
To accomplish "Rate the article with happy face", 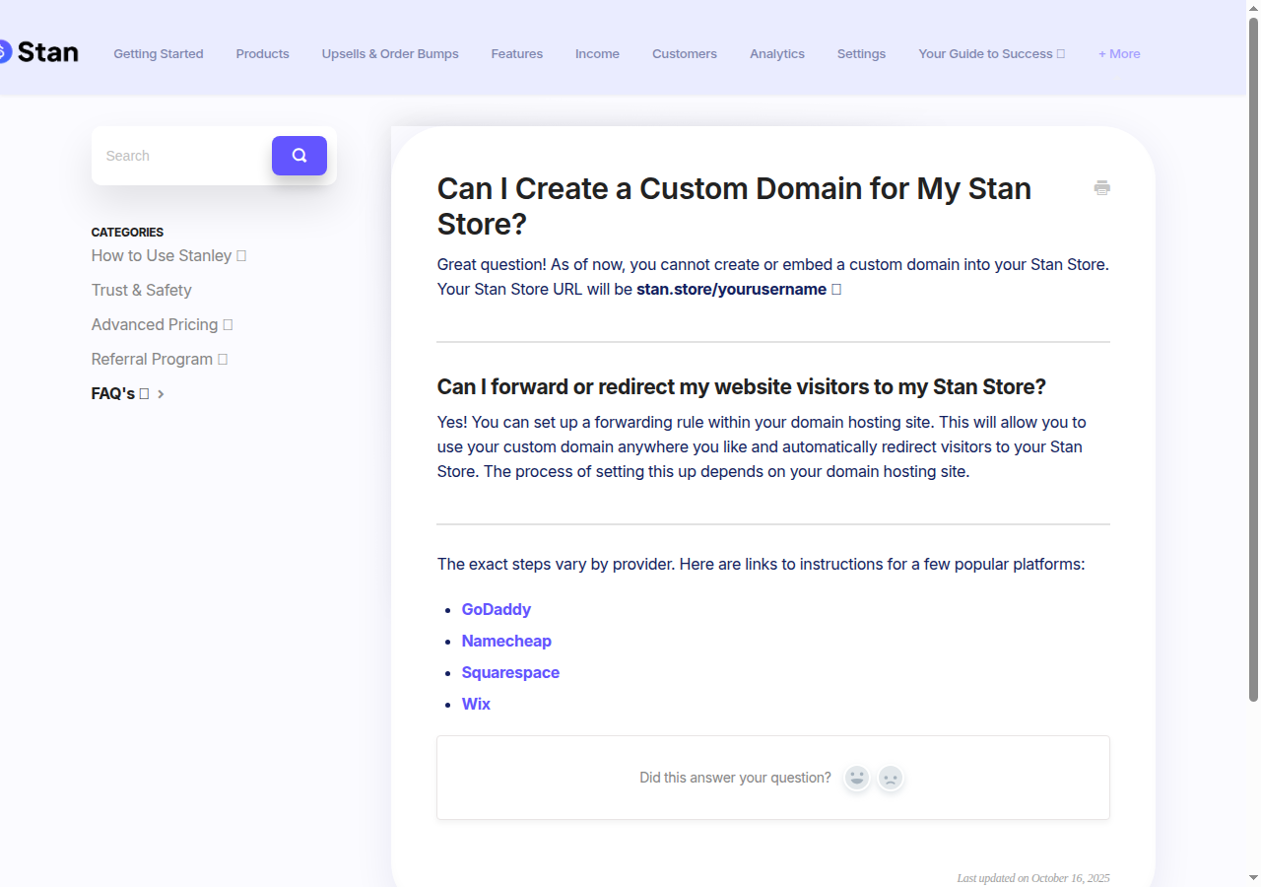I will (x=857, y=778).
